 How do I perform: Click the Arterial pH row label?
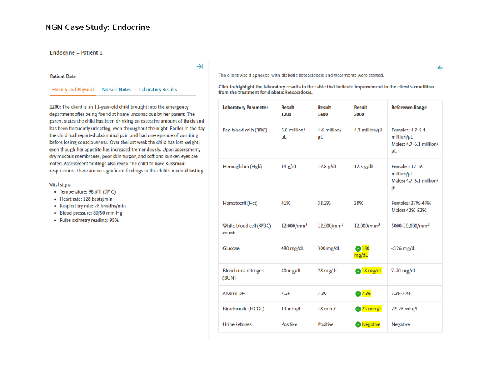234,294
